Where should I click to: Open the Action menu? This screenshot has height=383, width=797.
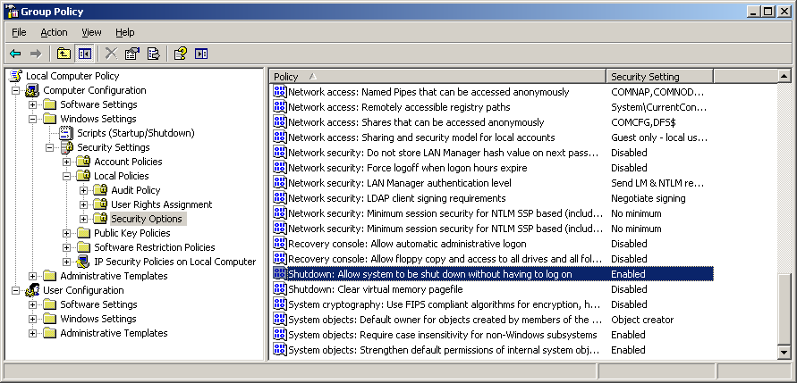(x=54, y=32)
